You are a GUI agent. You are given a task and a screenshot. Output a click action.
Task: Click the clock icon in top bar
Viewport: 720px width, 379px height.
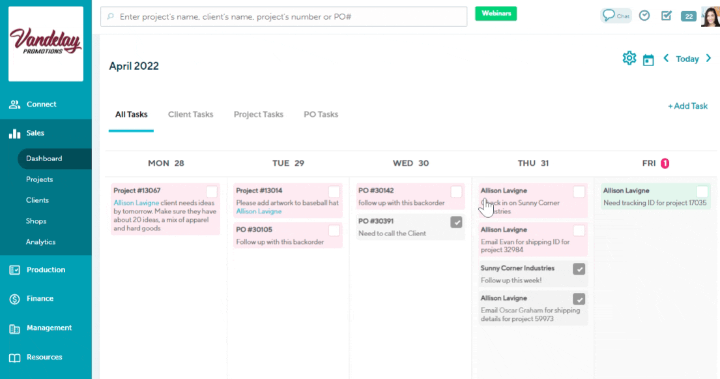[x=644, y=16]
